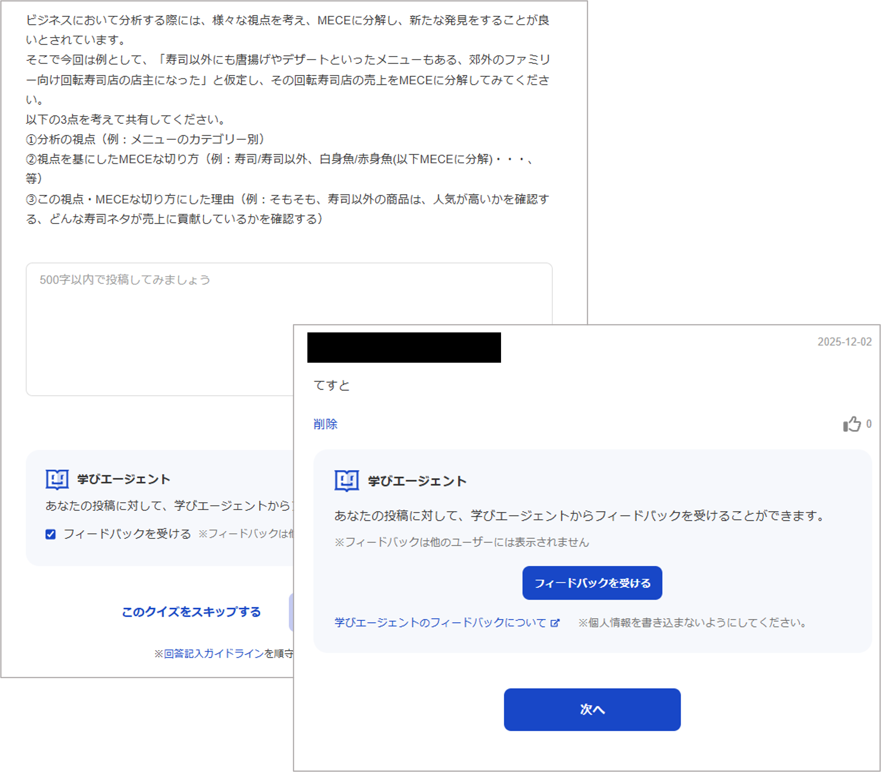Click the 以下の3点を考えて共有してください line

coord(125,119)
